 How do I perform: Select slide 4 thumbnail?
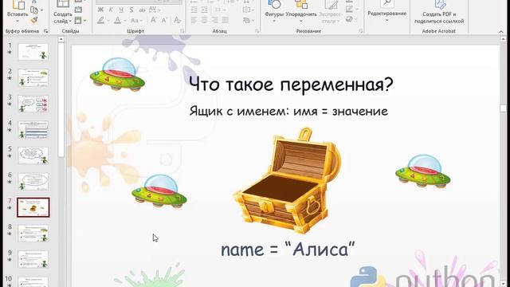pos(33,129)
